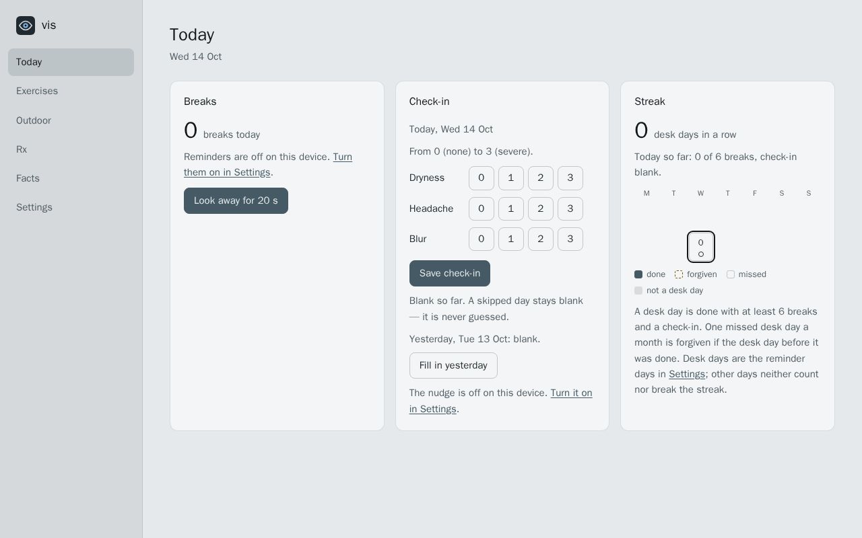Image resolution: width=862 pixels, height=538 pixels.
Task: Set Headache rating to 3
Action: click(x=570, y=208)
